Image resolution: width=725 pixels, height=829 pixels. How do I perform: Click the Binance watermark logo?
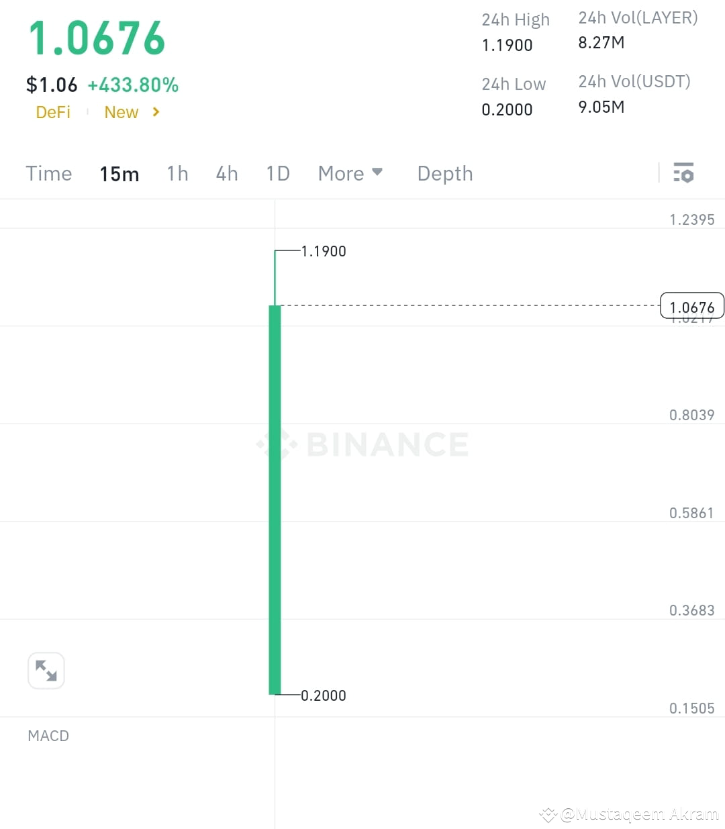(361, 444)
